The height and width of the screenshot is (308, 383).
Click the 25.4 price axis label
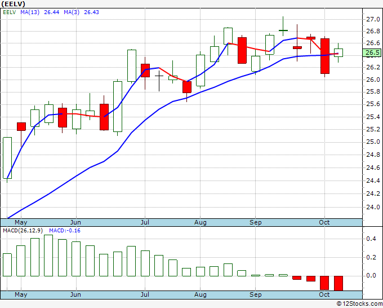coord(373,117)
